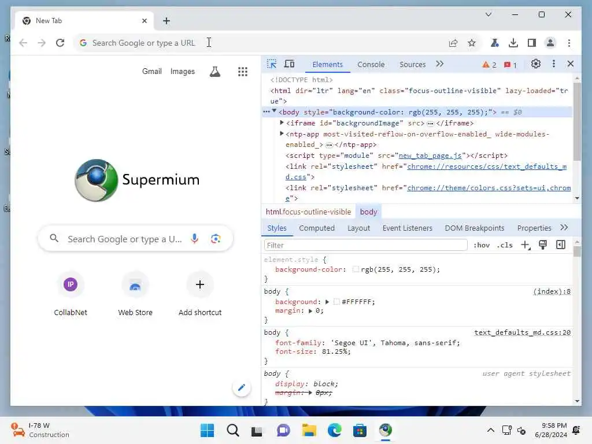
Task: Open the downloads toolbar icon
Action: (x=513, y=43)
